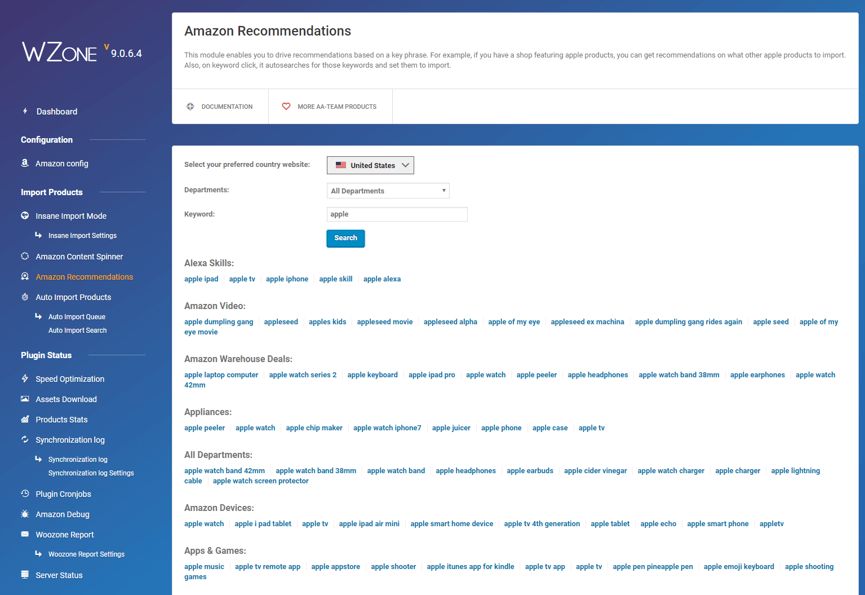This screenshot has height=595, width=865.
Task: Click arrow icon beside Auto Import Queue
Action: (x=38, y=316)
